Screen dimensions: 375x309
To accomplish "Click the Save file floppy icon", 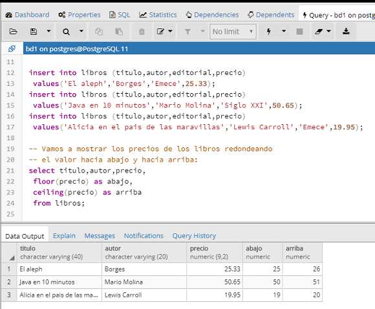I will click(x=34, y=31).
